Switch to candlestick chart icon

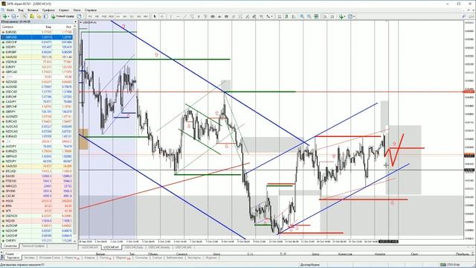286,16
